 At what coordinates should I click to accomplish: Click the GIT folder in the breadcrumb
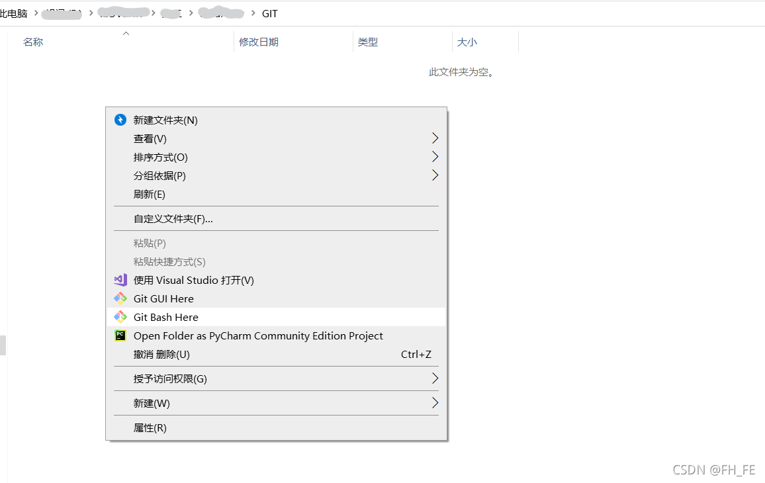tap(269, 14)
